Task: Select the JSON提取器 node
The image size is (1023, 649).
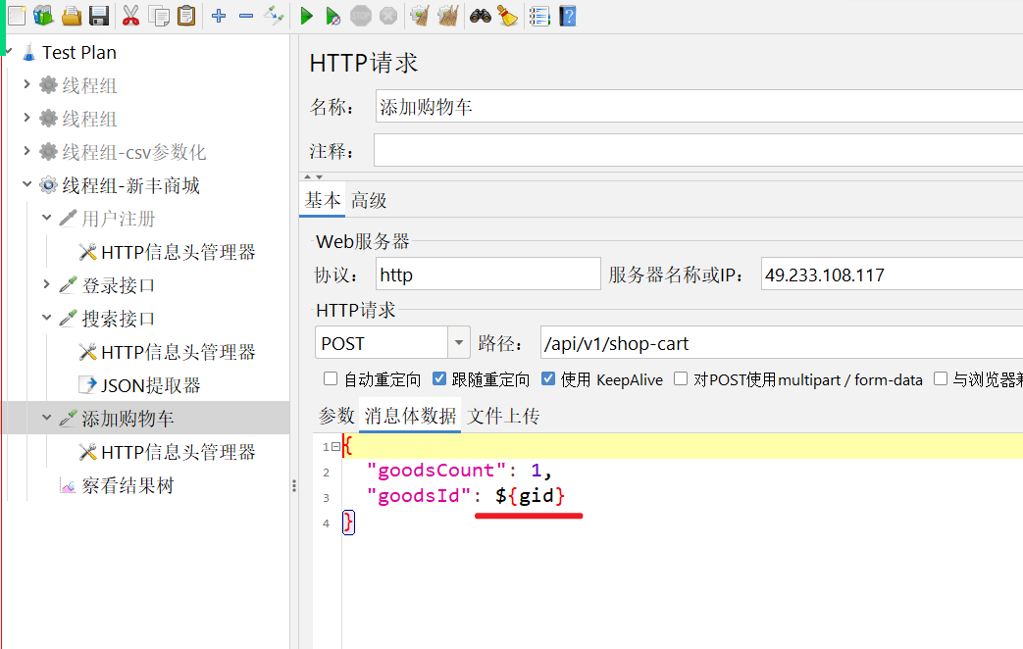Action: [151, 385]
